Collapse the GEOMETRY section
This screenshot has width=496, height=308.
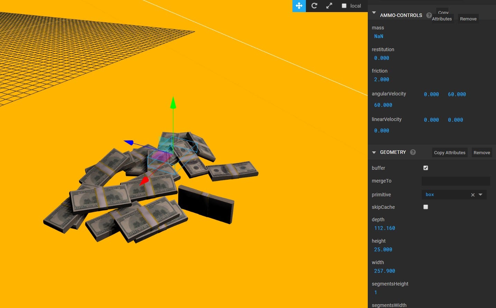click(374, 152)
